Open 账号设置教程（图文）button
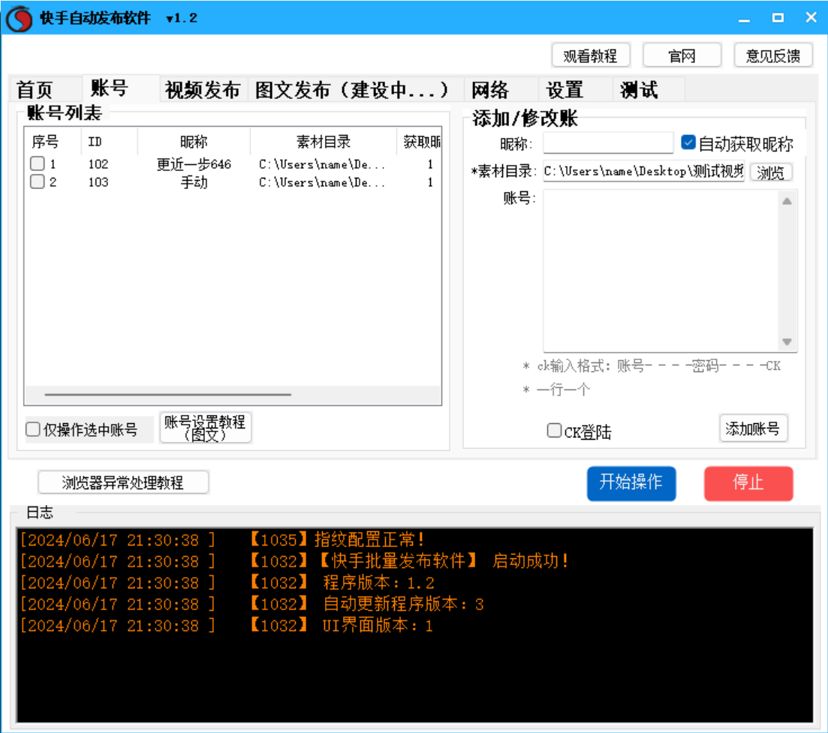This screenshot has height=733, width=828. coord(205,428)
